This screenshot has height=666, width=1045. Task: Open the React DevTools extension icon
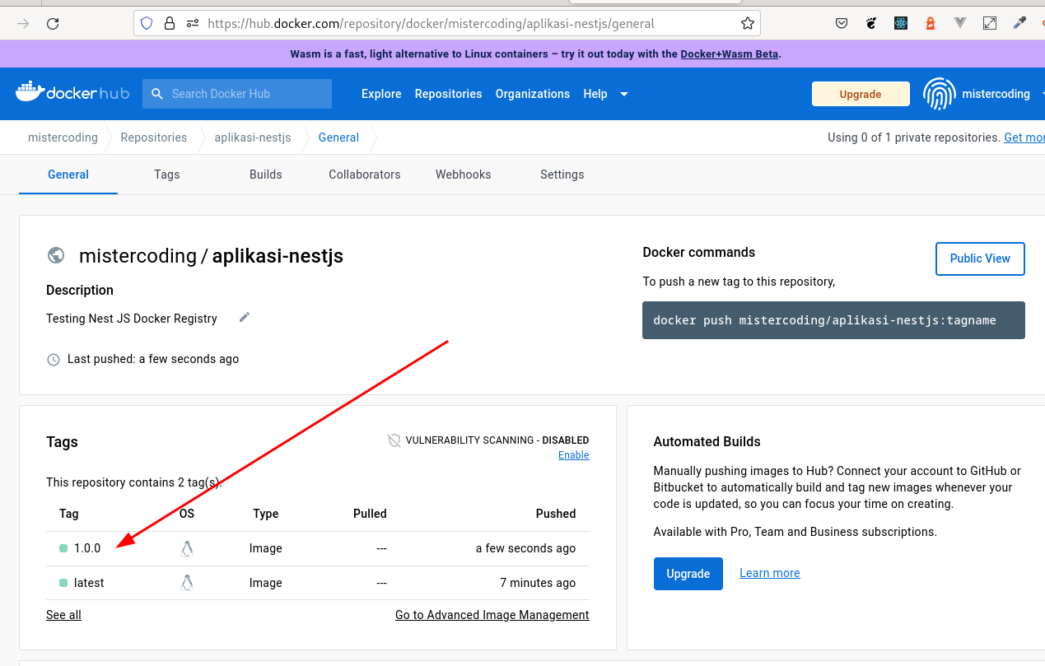pyautogui.click(x=901, y=24)
